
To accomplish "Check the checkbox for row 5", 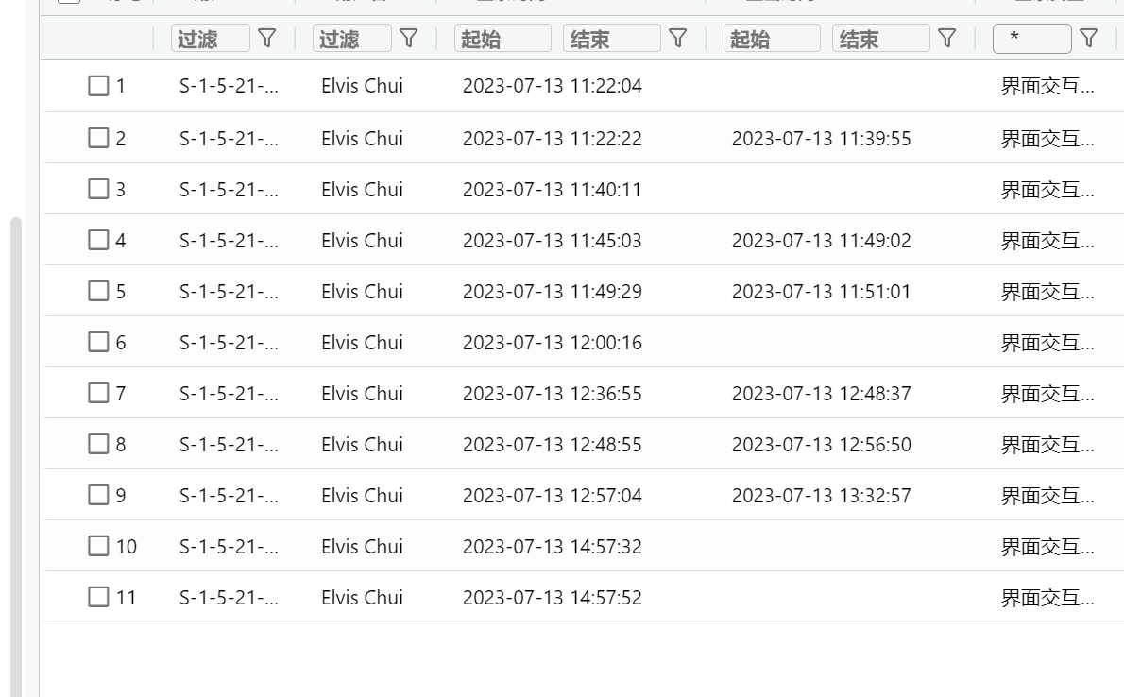I will point(98,290).
